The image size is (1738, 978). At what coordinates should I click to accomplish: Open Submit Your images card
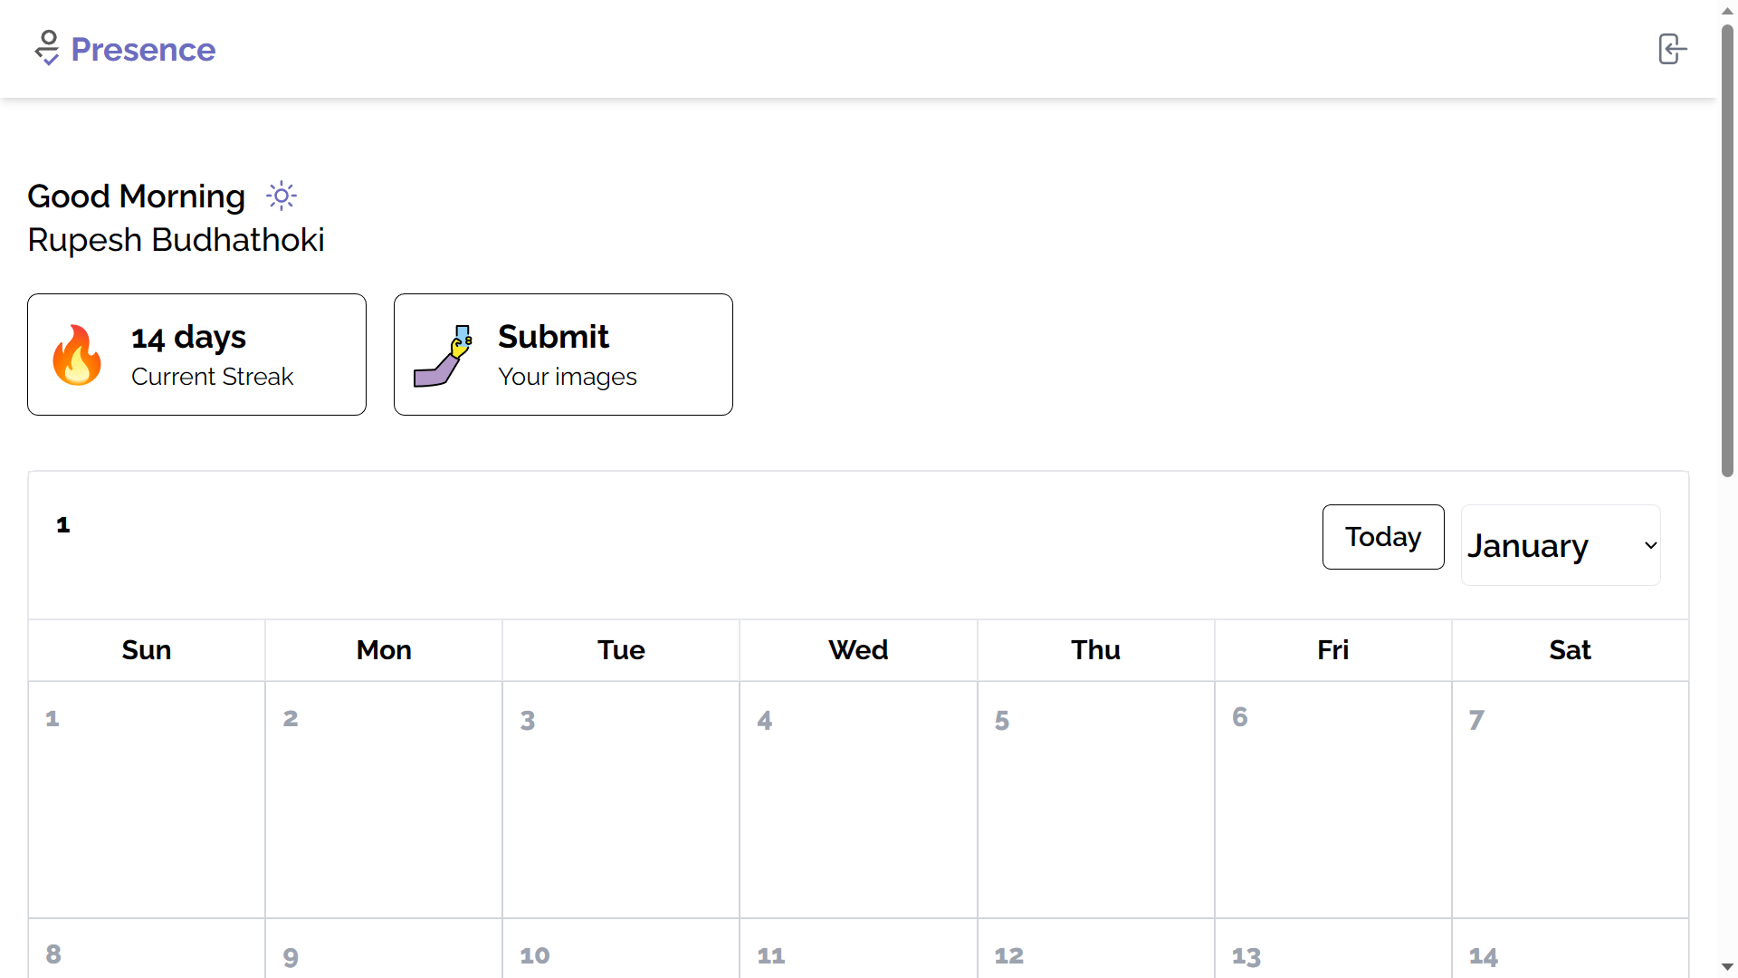coord(563,354)
